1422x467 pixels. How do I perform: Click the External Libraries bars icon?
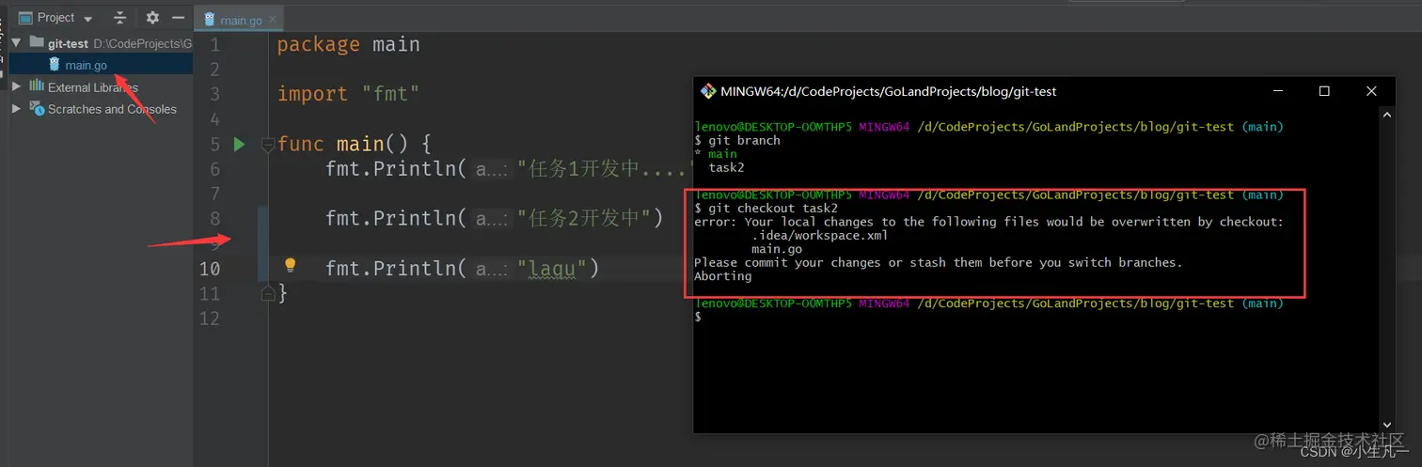(37, 86)
